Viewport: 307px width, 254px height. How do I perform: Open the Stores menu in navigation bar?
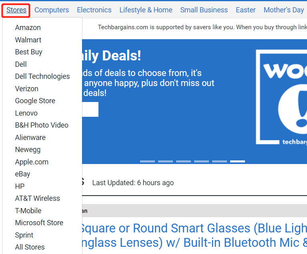pos(16,10)
